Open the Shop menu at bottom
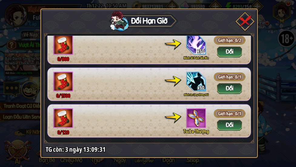The height and width of the screenshot is (167, 296). click(193, 160)
